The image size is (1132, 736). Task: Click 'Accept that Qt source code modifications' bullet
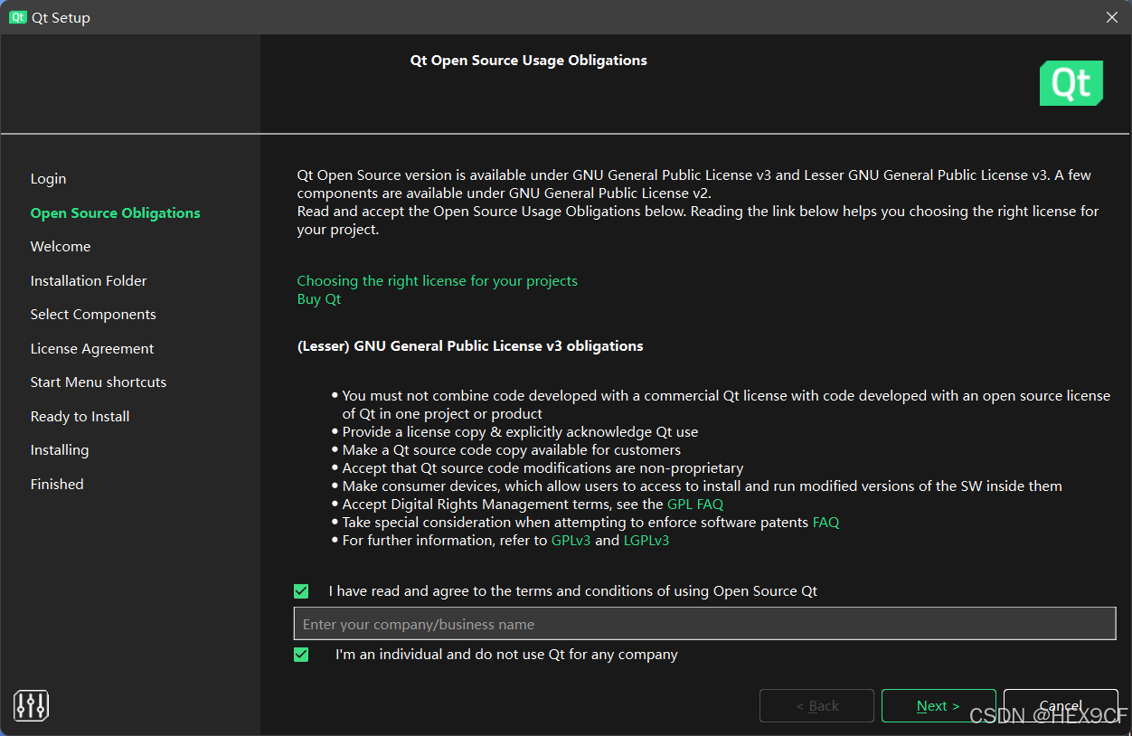coord(542,468)
